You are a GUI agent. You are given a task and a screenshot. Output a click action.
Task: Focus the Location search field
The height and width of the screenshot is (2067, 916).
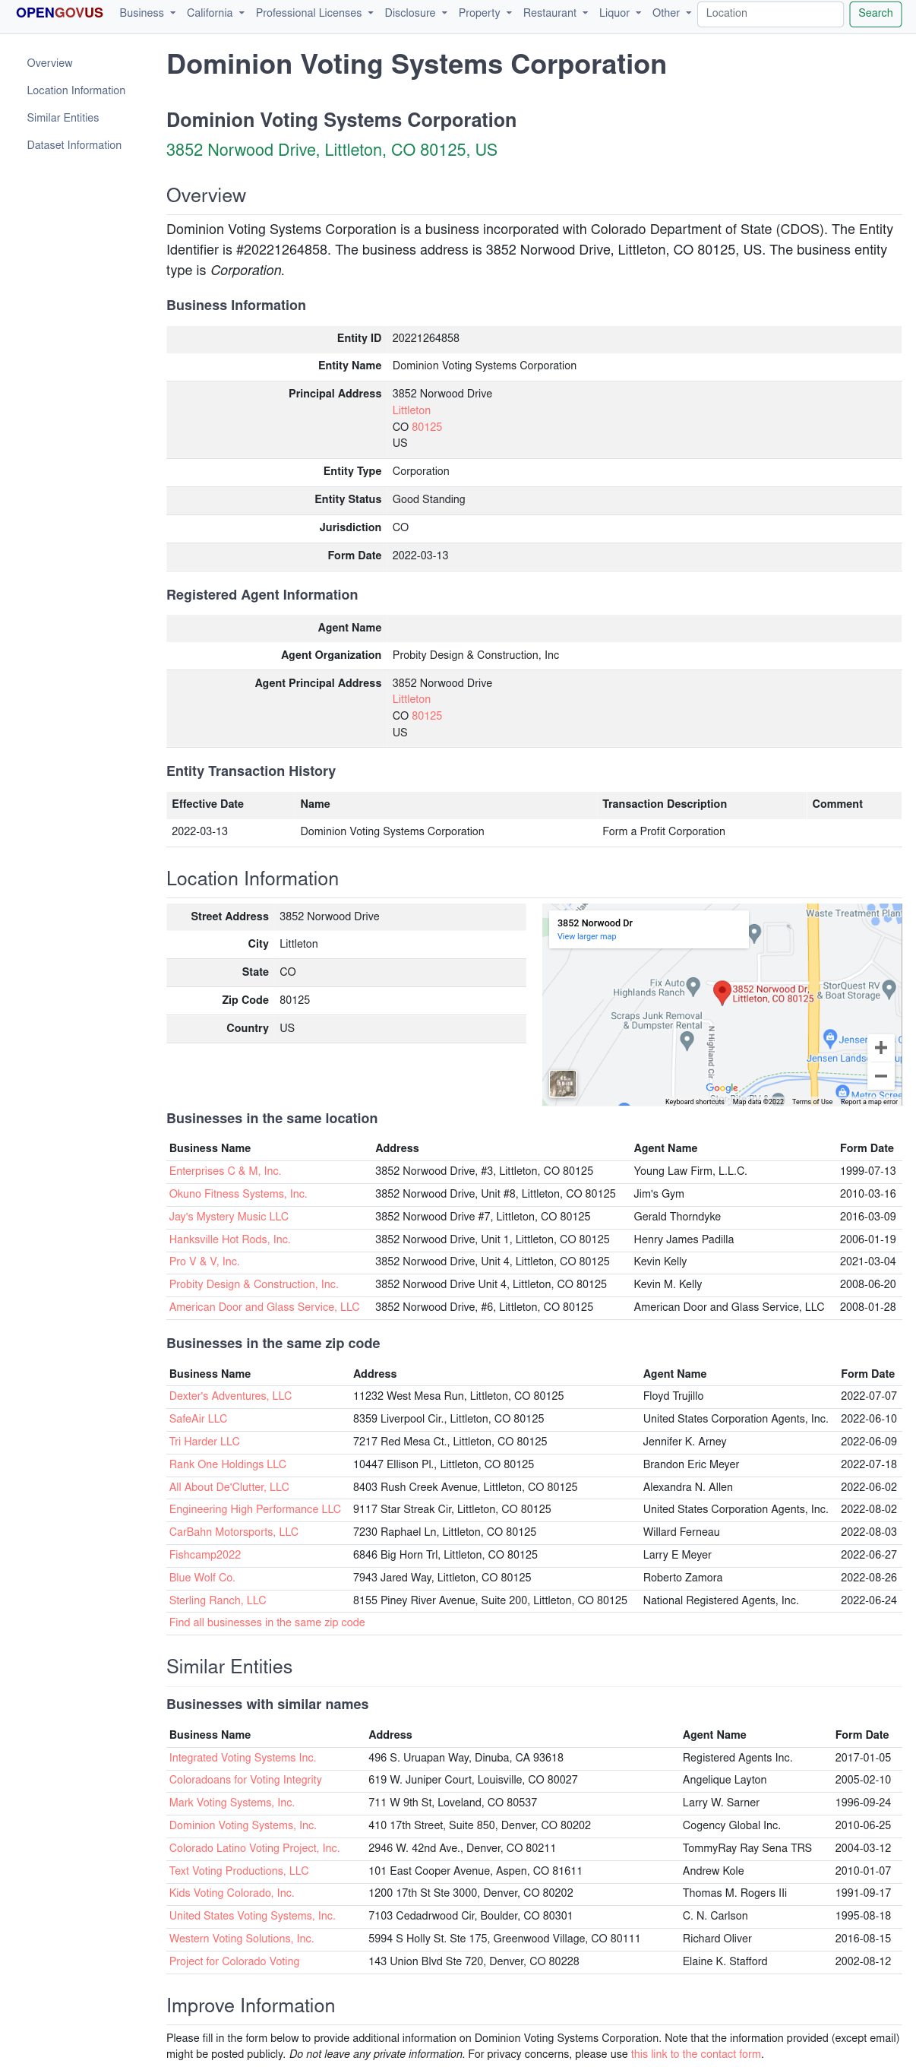tap(769, 14)
